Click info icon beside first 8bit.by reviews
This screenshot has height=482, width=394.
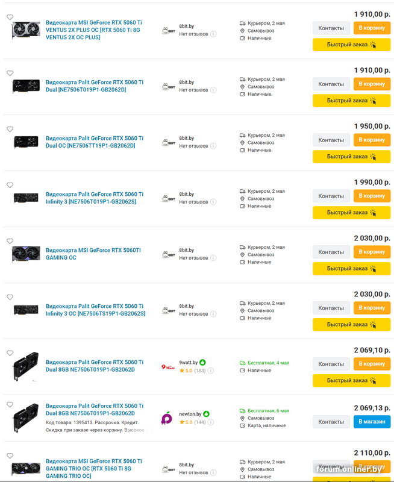pos(213,34)
